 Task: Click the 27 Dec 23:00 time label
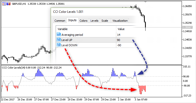[x=58, y=100]
